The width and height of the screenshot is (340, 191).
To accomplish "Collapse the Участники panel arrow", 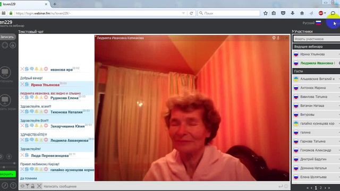I will coord(293,31).
